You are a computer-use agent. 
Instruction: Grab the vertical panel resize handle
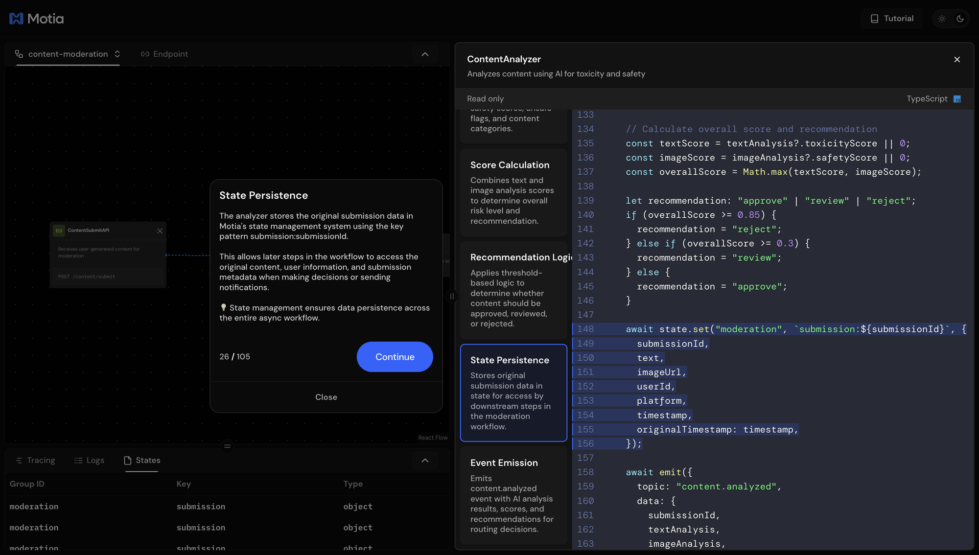point(452,296)
